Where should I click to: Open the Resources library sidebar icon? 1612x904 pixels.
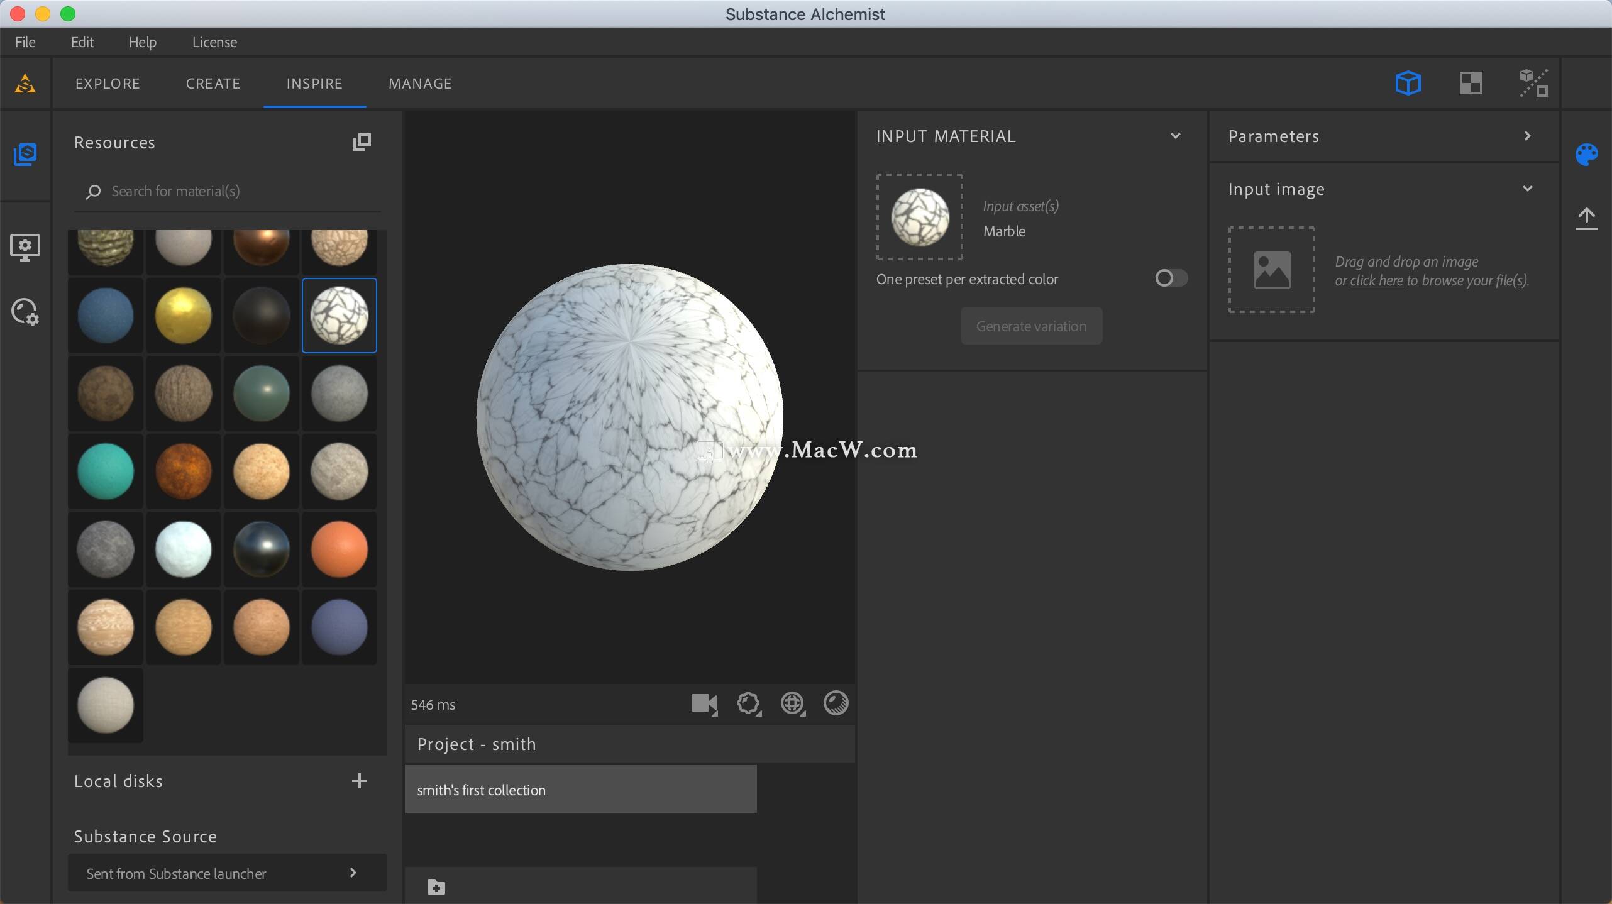tap(25, 154)
